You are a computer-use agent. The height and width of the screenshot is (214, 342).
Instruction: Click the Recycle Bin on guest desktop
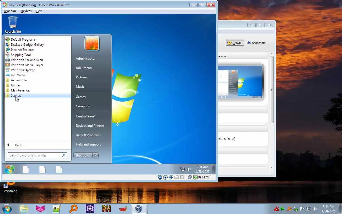[13, 25]
